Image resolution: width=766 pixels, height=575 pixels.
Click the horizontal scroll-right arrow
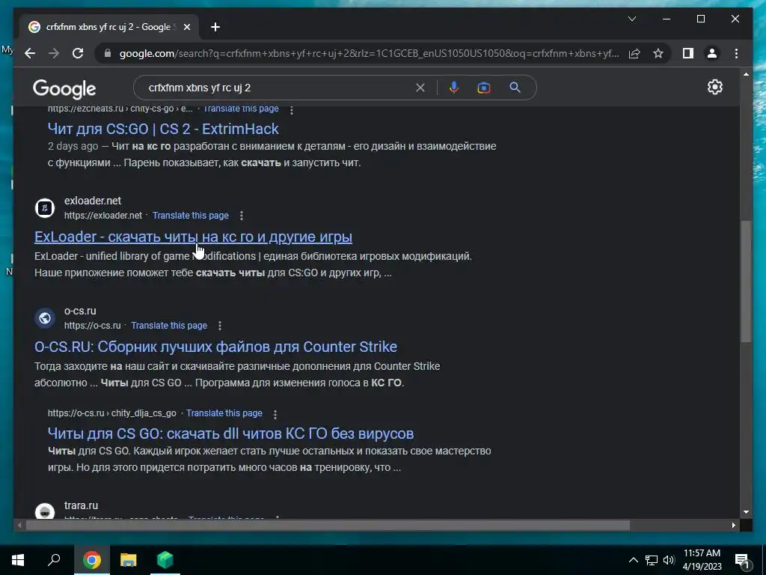point(734,526)
